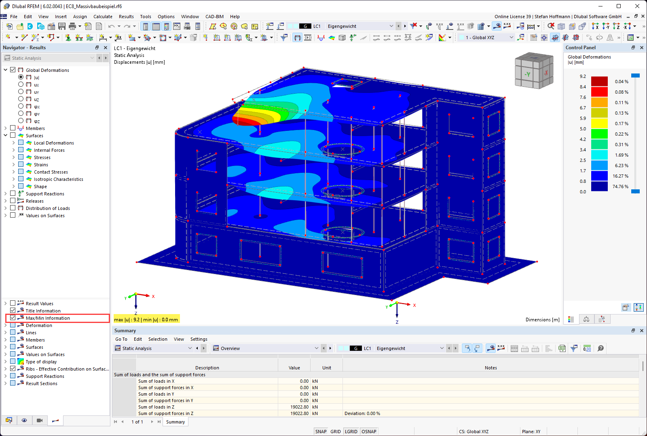Open the Calculate menu

103,17
